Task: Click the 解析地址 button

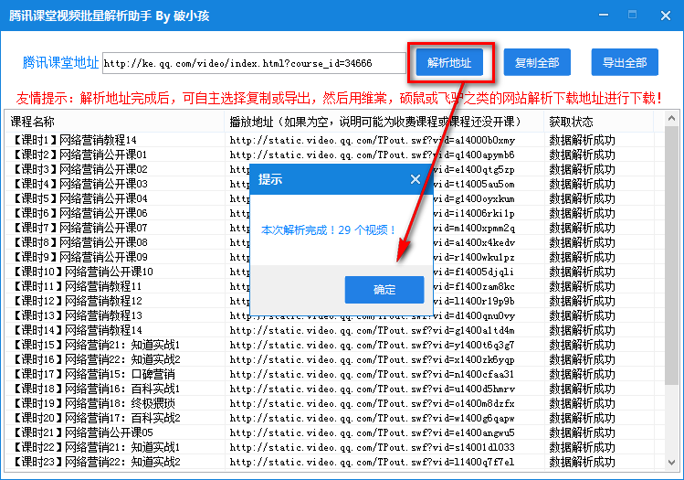Action: coord(449,62)
